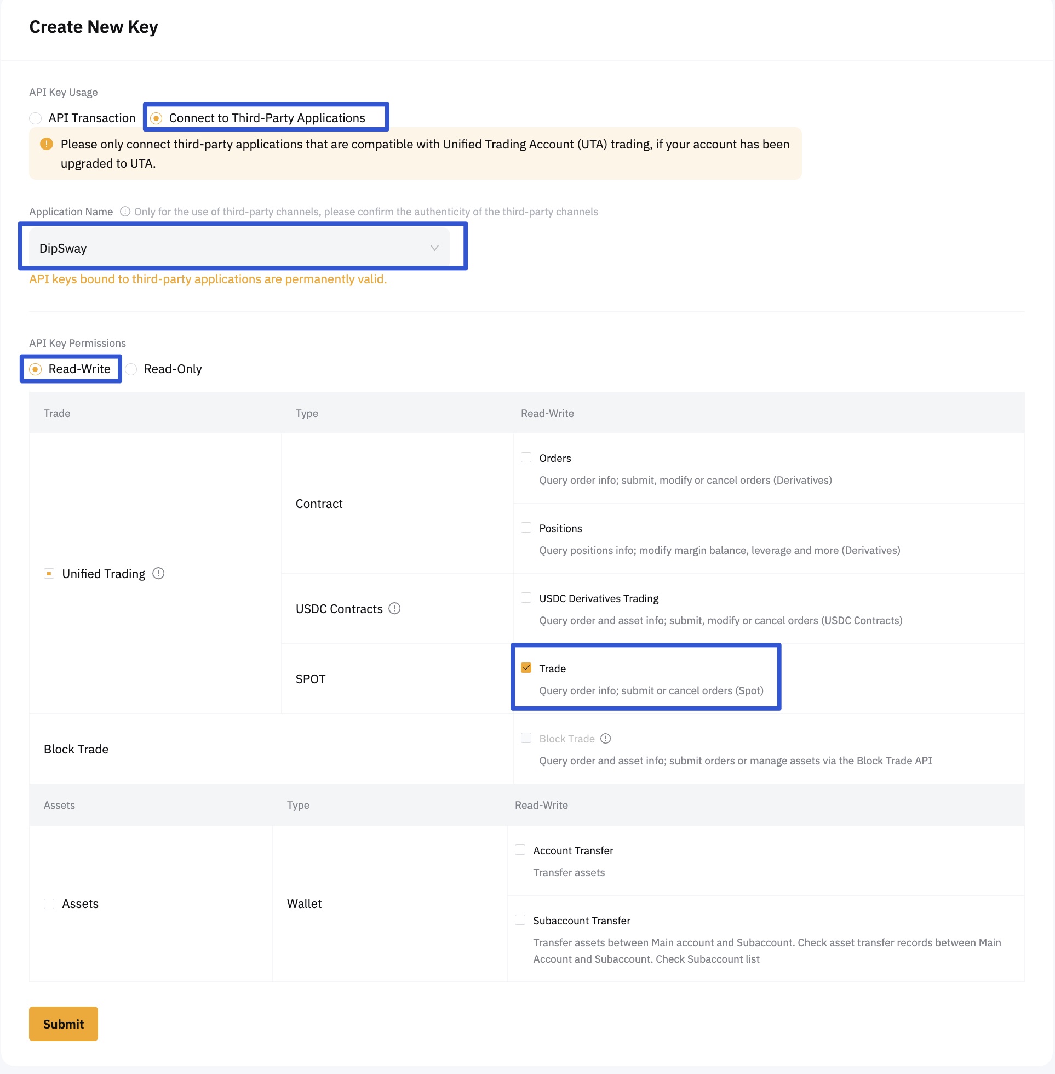Image resolution: width=1055 pixels, height=1074 pixels.
Task: Click the API Transaction radio button
Action: pos(36,118)
